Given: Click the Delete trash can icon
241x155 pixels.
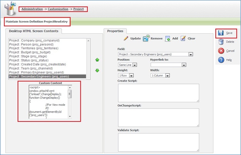Looking at the screenshot, I should tap(221, 42).
